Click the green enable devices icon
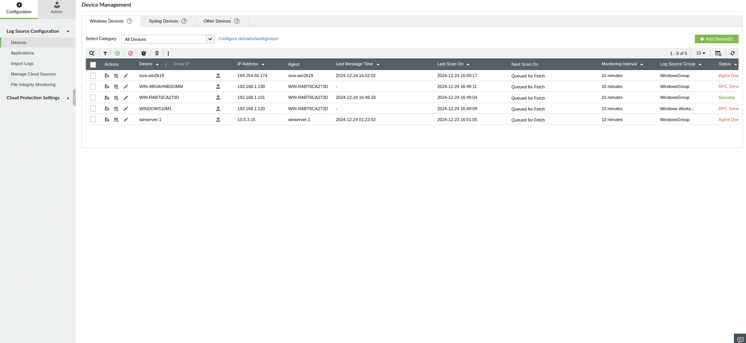 [x=117, y=53]
